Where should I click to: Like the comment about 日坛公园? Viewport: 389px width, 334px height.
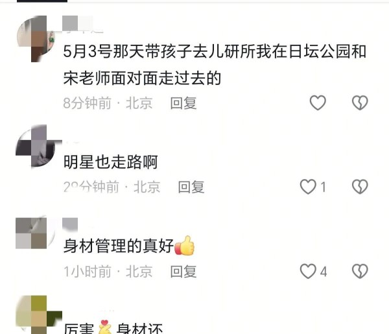coord(318,102)
